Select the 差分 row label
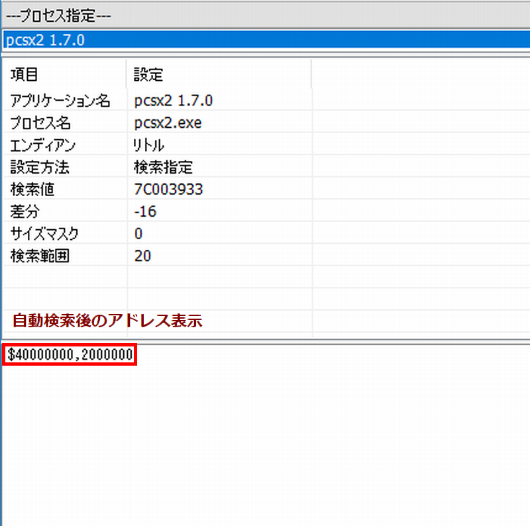Viewport: 530px width, 526px height. [x=25, y=211]
